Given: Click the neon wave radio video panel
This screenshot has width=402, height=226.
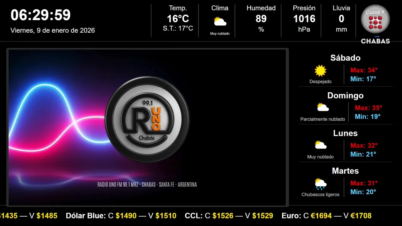Looking at the screenshot, I should [x=147, y=127].
